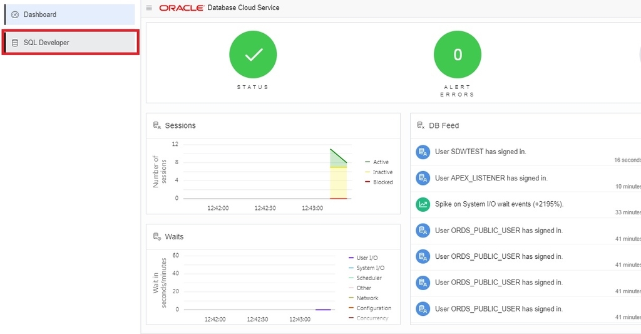Click the ALERT ERRORS label

(457, 91)
